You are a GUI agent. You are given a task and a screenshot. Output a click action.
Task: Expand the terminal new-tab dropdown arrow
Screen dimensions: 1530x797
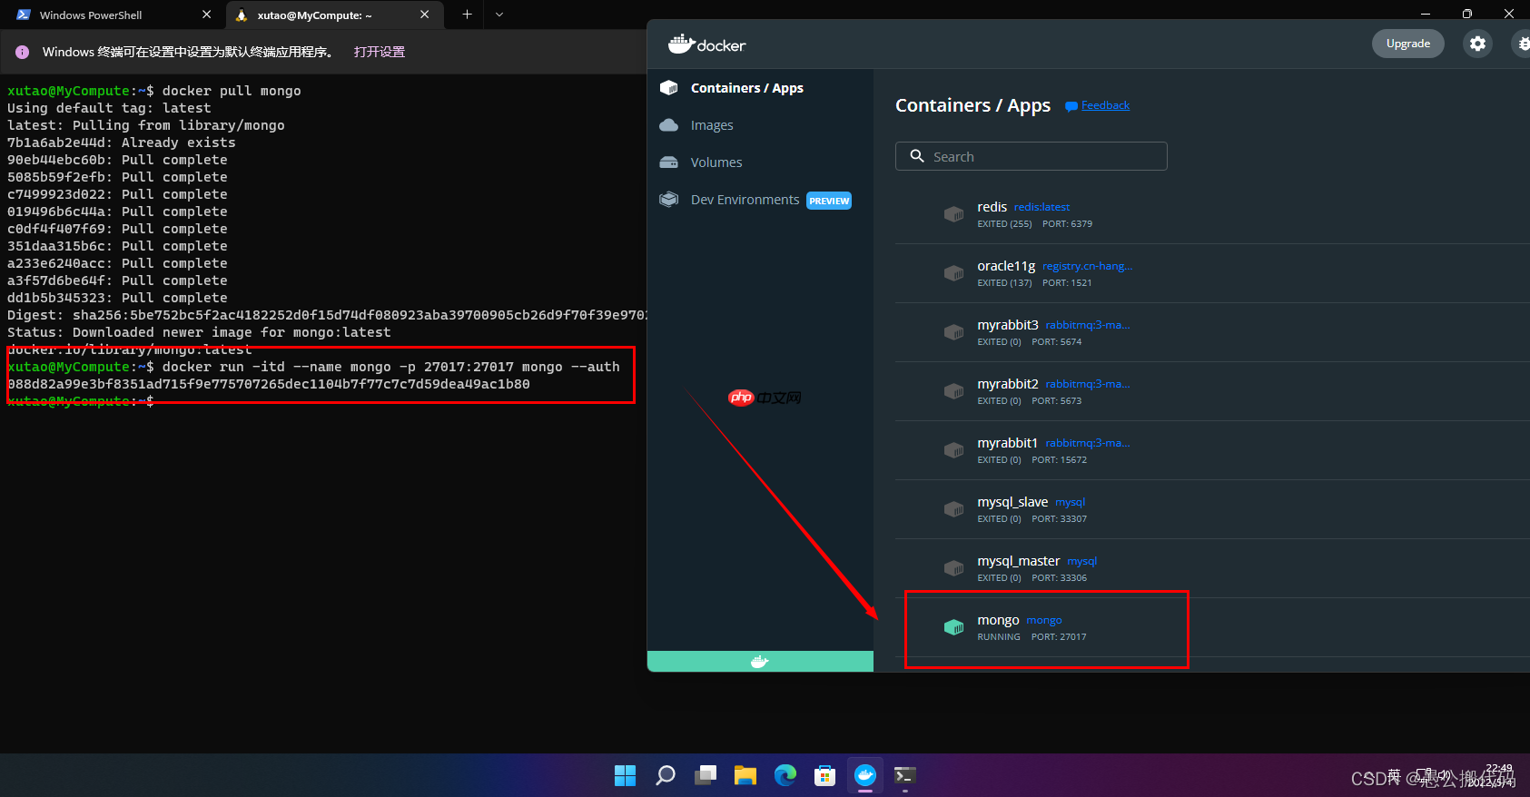[x=499, y=15]
